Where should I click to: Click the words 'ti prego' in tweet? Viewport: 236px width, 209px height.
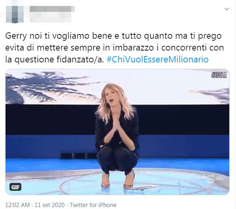point(206,36)
